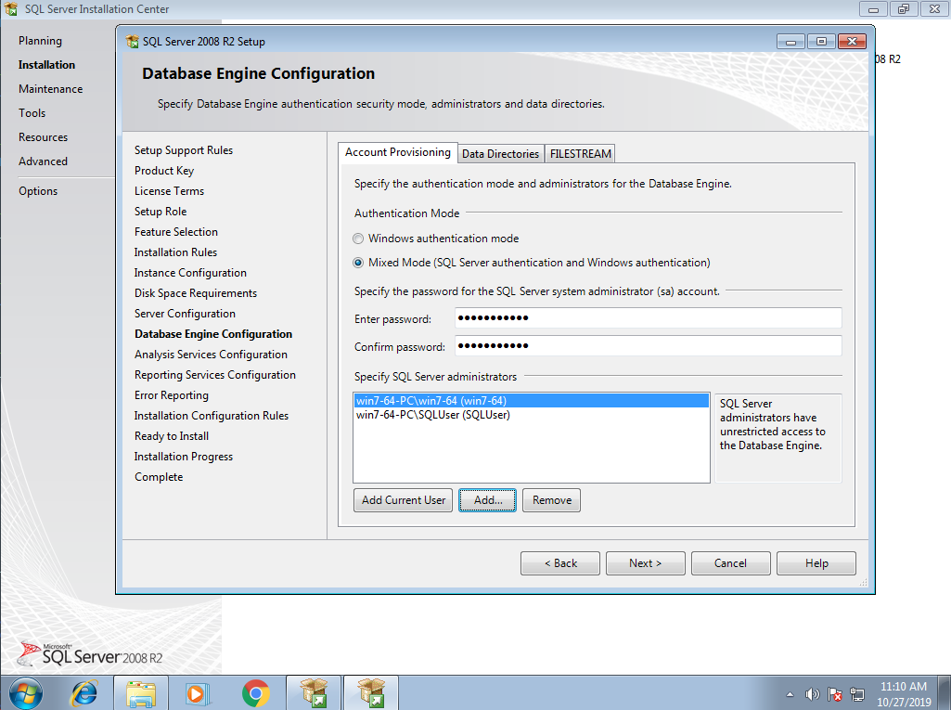951x710 pixels.
Task: Select Windows authentication mode radio button
Action: (x=358, y=239)
